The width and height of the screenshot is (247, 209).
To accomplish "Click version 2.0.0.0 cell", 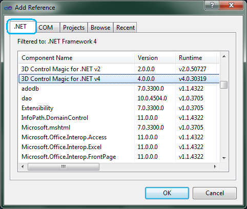I will point(146,69).
